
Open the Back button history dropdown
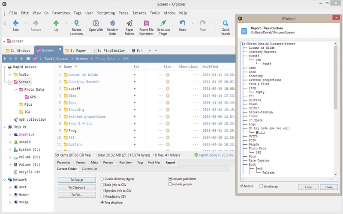(x=26, y=23)
